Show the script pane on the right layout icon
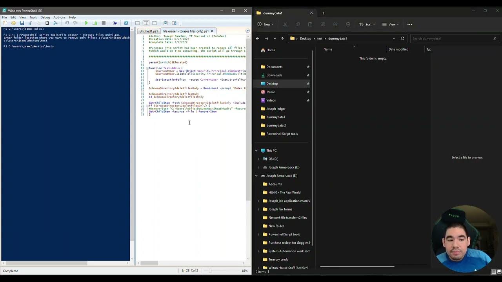 (x=146, y=23)
